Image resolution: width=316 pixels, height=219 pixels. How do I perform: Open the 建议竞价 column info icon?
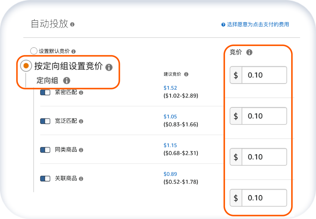pos(187,74)
